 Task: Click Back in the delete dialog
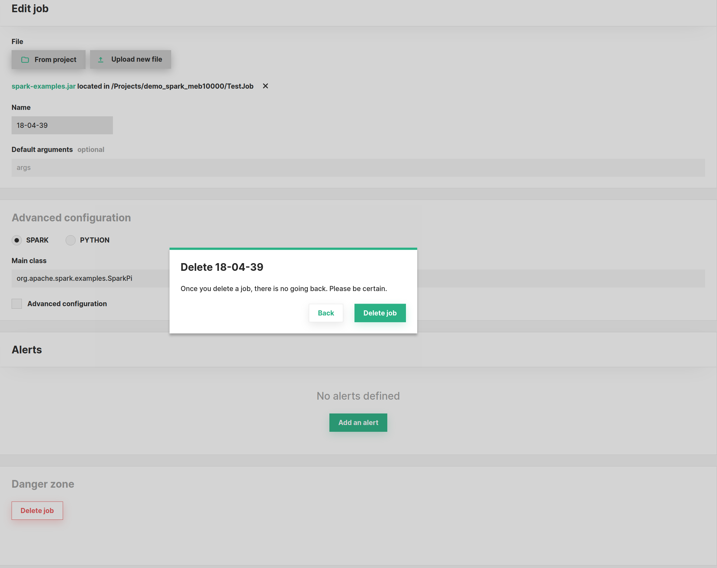[326, 313]
